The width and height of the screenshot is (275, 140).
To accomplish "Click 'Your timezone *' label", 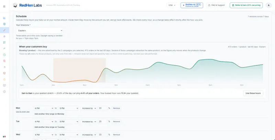I will [x=23, y=25].
